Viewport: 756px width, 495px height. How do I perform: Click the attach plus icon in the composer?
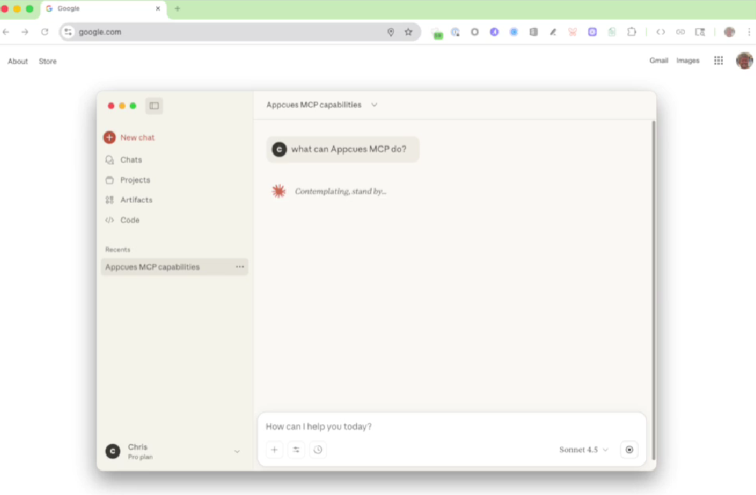click(275, 450)
